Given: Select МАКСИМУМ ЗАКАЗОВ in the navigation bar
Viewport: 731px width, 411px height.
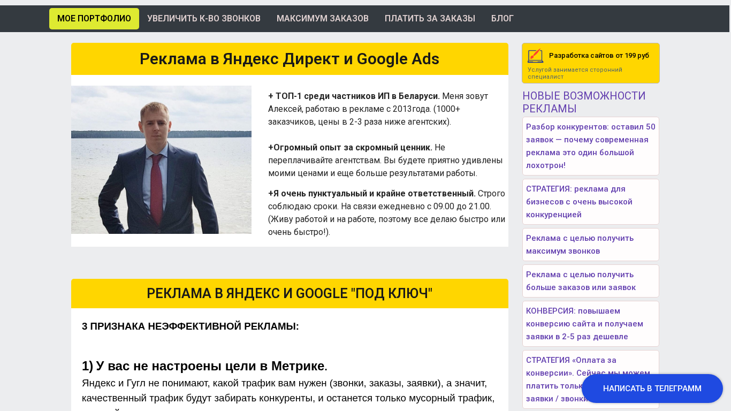Looking at the screenshot, I should click(x=323, y=19).
